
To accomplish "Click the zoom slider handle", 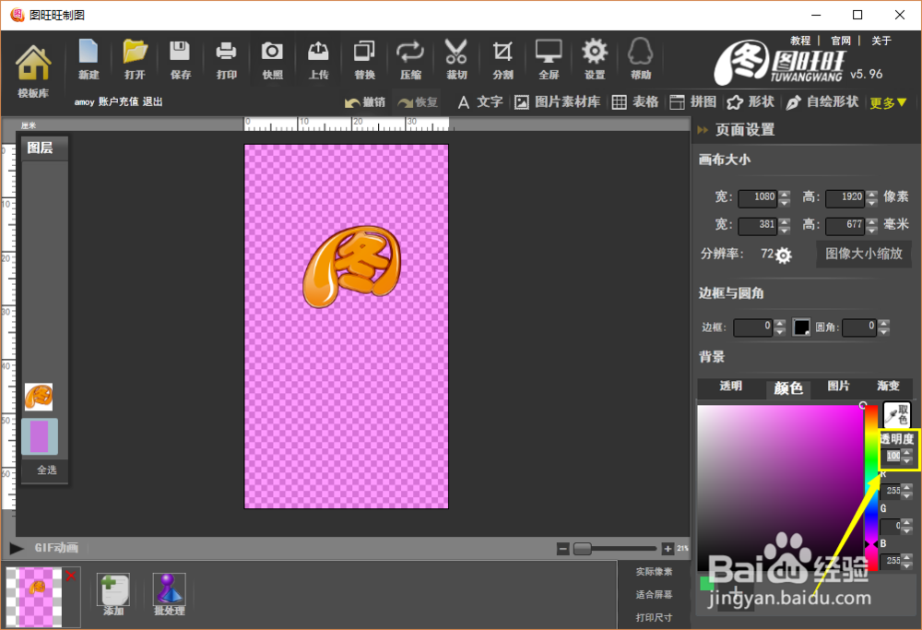I will point(582,550).
